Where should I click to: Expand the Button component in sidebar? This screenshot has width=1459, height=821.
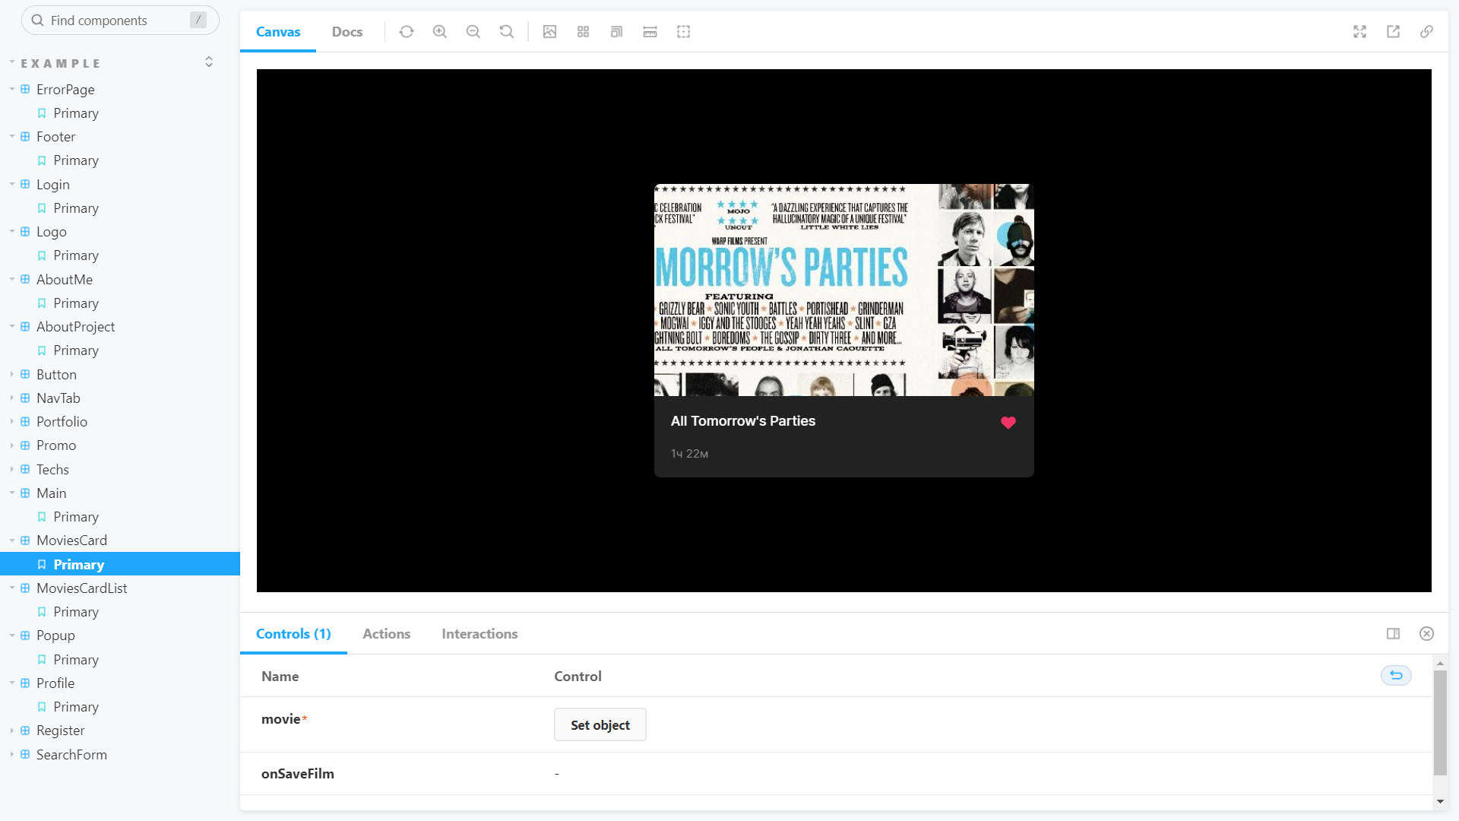tap(56, 375)
